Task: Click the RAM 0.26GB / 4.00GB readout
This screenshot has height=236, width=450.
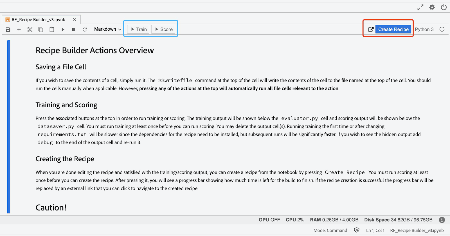Action: pos(334,220)
